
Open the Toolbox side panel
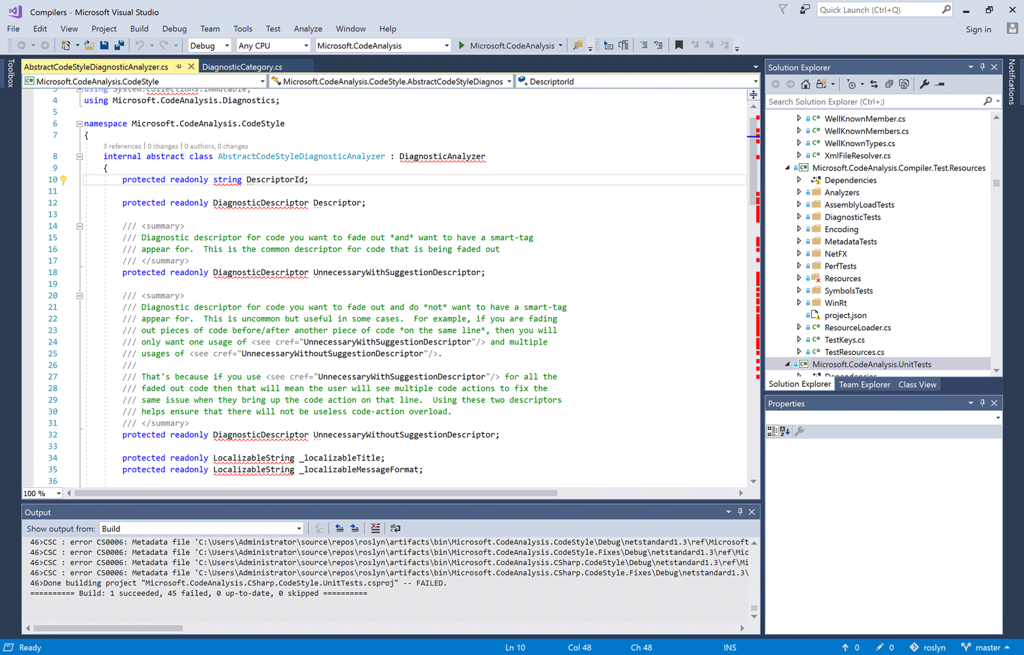[x=10, y=73]
